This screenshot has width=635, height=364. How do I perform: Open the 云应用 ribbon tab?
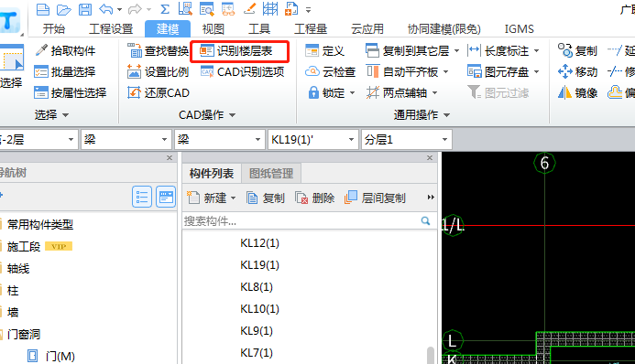click(x=367, y=28)
